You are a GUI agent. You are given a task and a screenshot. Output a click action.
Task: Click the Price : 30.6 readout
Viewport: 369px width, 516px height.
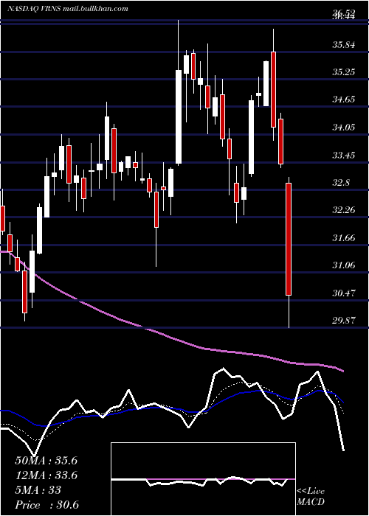pos(46,505)
